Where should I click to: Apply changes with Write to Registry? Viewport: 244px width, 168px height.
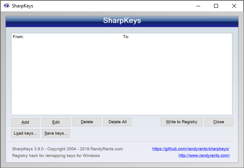click(x=181, y=122)
